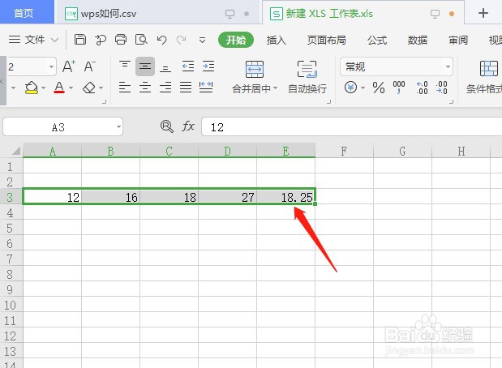Screen dimensions: 502x368
Task: Click cell D3 containing 27
Action: tap(227, 197)
